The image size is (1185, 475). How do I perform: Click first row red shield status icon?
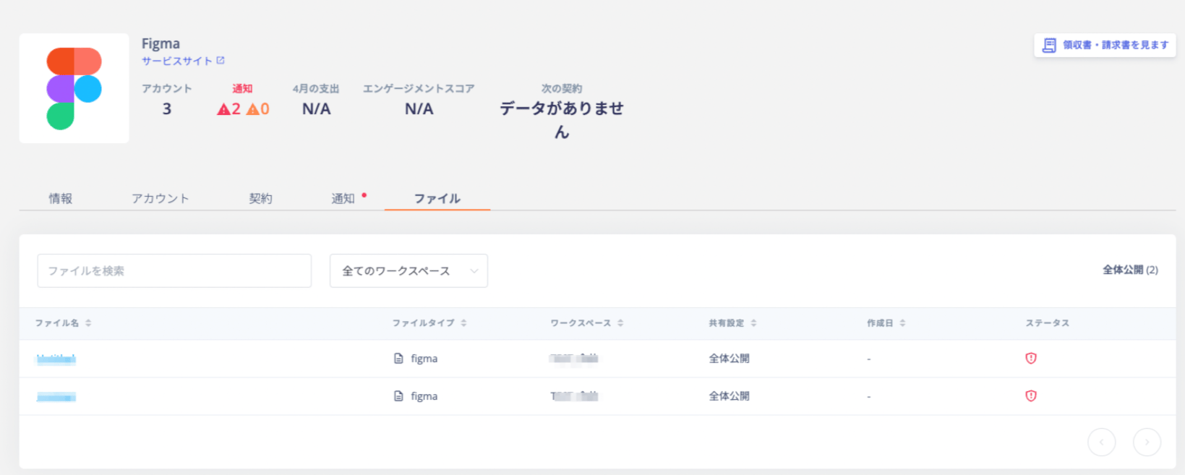(1031, 358)
